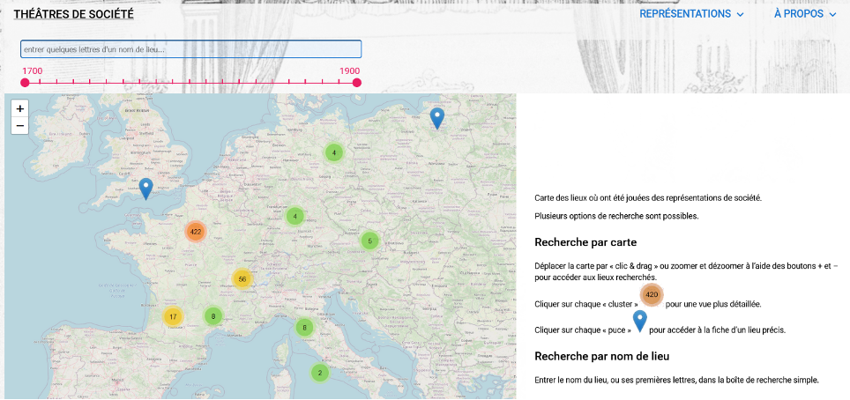Click the orange 422 cluster marker
This screenshot has height=400, width=850.
(196, 232)
